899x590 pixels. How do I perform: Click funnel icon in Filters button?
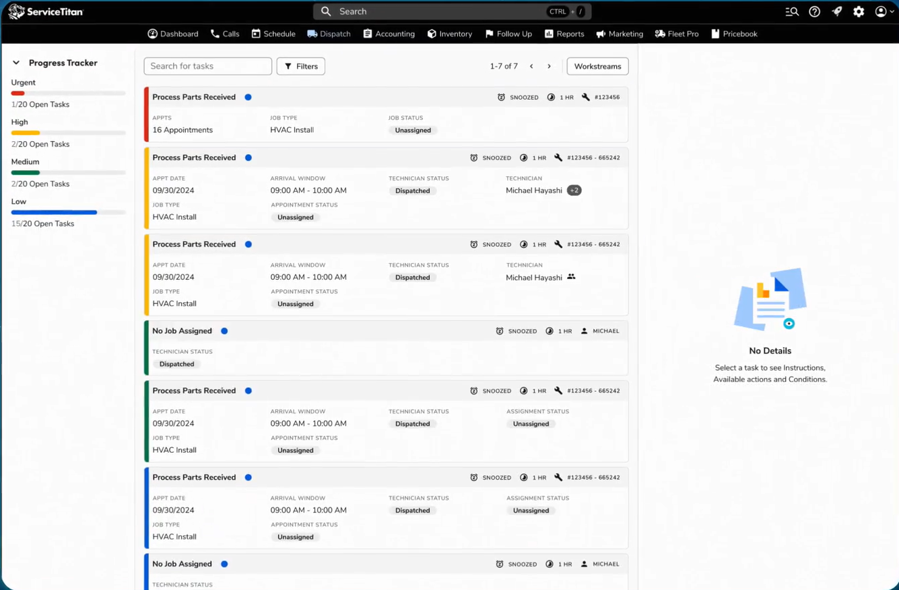(288, 67)
